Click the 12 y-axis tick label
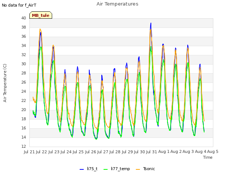235x176 pixels. (x=23, y=146)
